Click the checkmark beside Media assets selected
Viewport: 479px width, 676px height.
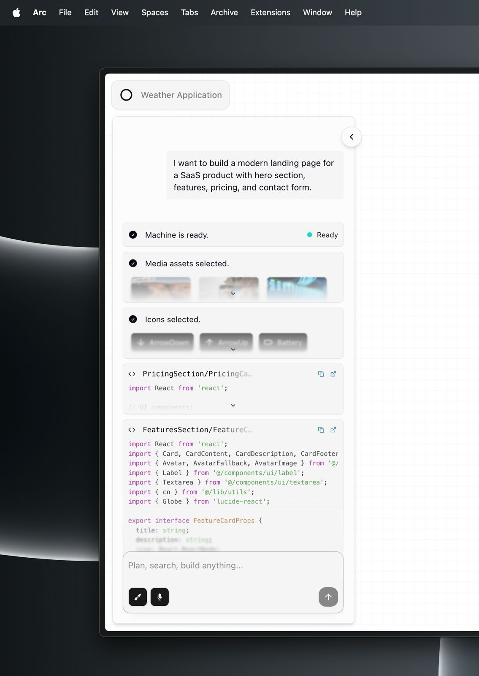pyautogui.click(x=133, y=263)
